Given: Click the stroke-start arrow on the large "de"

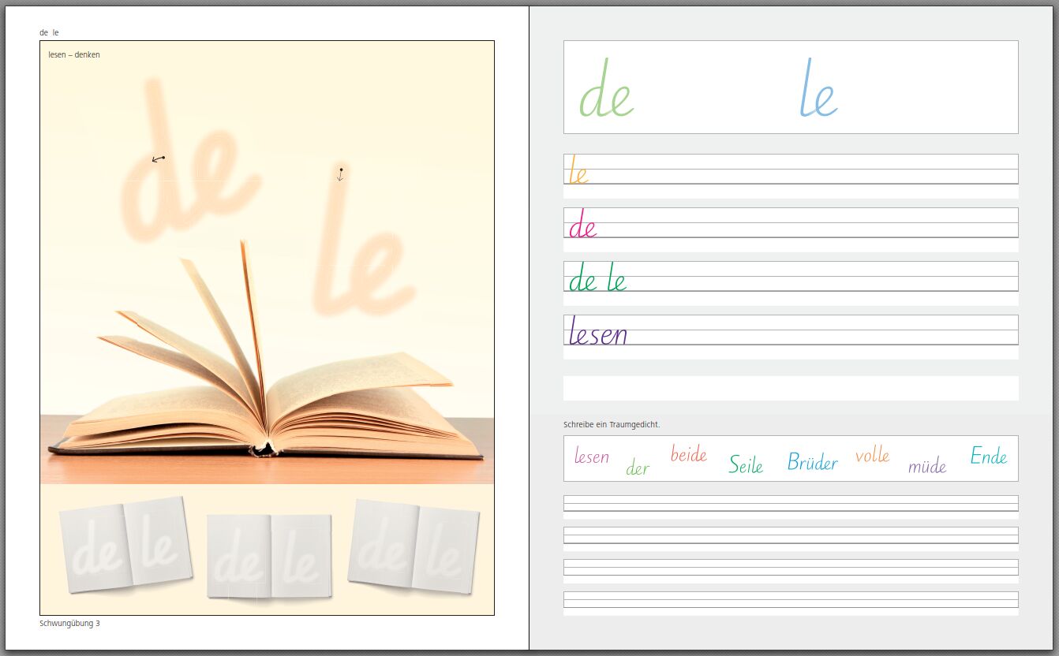Looking at the screenshot, I should coord(158,158).
